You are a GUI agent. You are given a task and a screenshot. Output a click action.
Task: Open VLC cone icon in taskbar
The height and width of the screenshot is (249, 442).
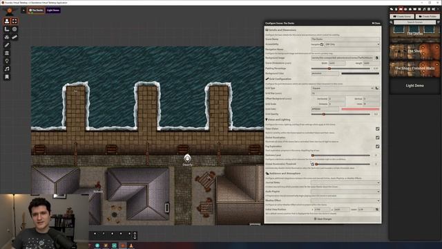click(x=131, y=246)
